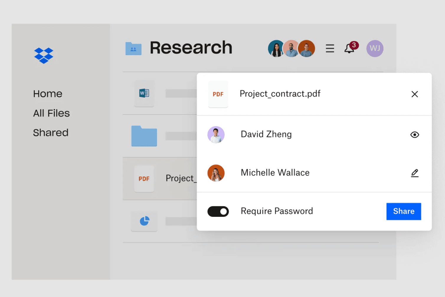Viewport: 445px width, 297px height.
Task: Click the Dropbox logo in sidebar
Action: pyautogui.click(x=44, y=55)
